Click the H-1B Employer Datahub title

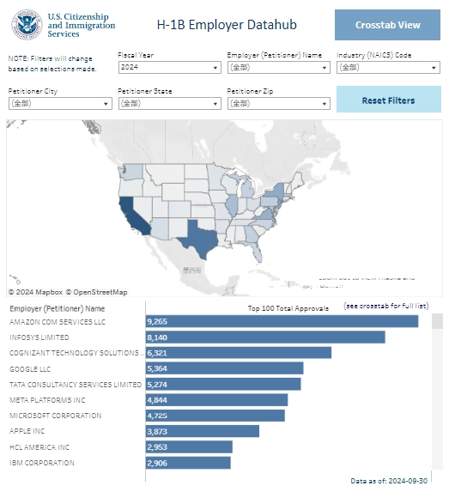pos(227,25)
